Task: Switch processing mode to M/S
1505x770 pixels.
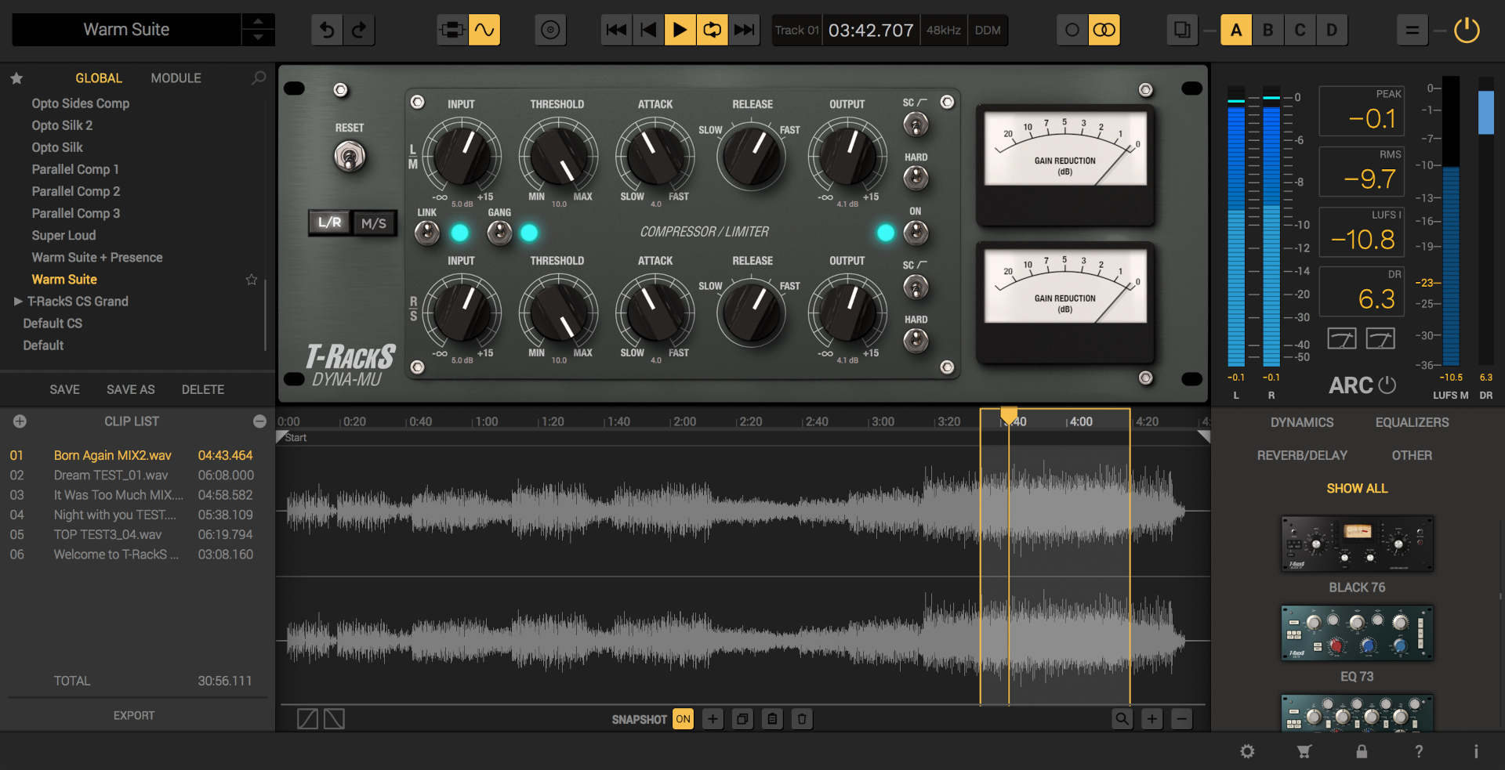Action: [x=374, y=223]
